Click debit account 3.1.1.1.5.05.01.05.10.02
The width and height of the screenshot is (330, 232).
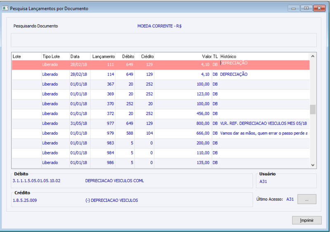pyautogui.click(x=36, y=180)
